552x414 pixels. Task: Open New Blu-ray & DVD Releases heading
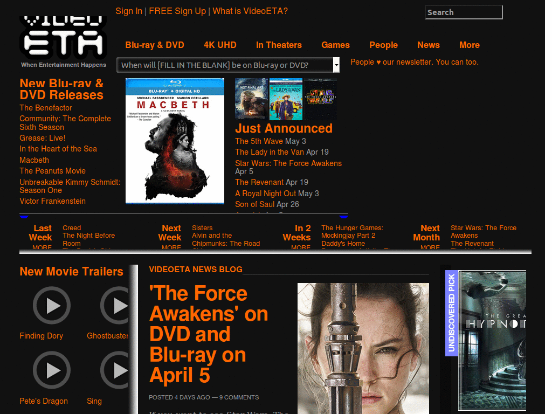[61, 89]
